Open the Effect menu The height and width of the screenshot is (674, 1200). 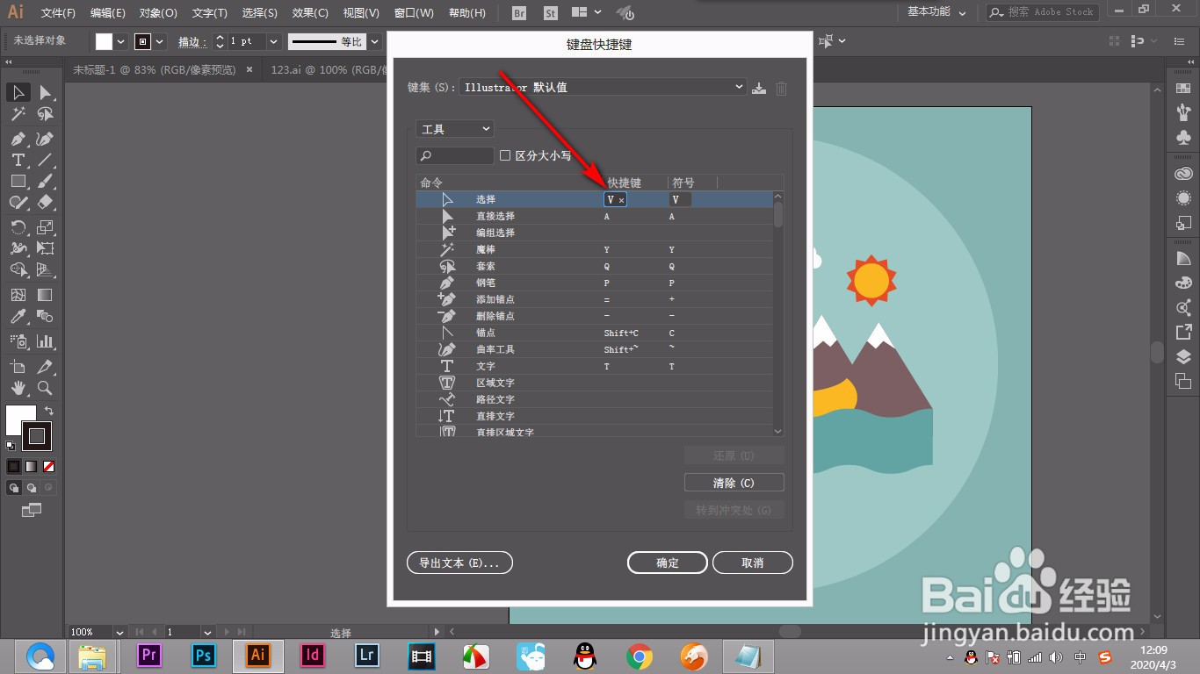coord(310,13)
